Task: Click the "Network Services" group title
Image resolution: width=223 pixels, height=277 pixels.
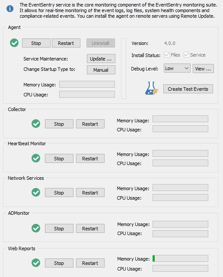Action: tap(26, 178)
